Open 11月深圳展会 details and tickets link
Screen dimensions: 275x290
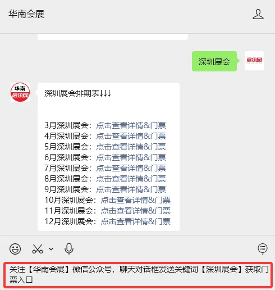pos(135,211)
